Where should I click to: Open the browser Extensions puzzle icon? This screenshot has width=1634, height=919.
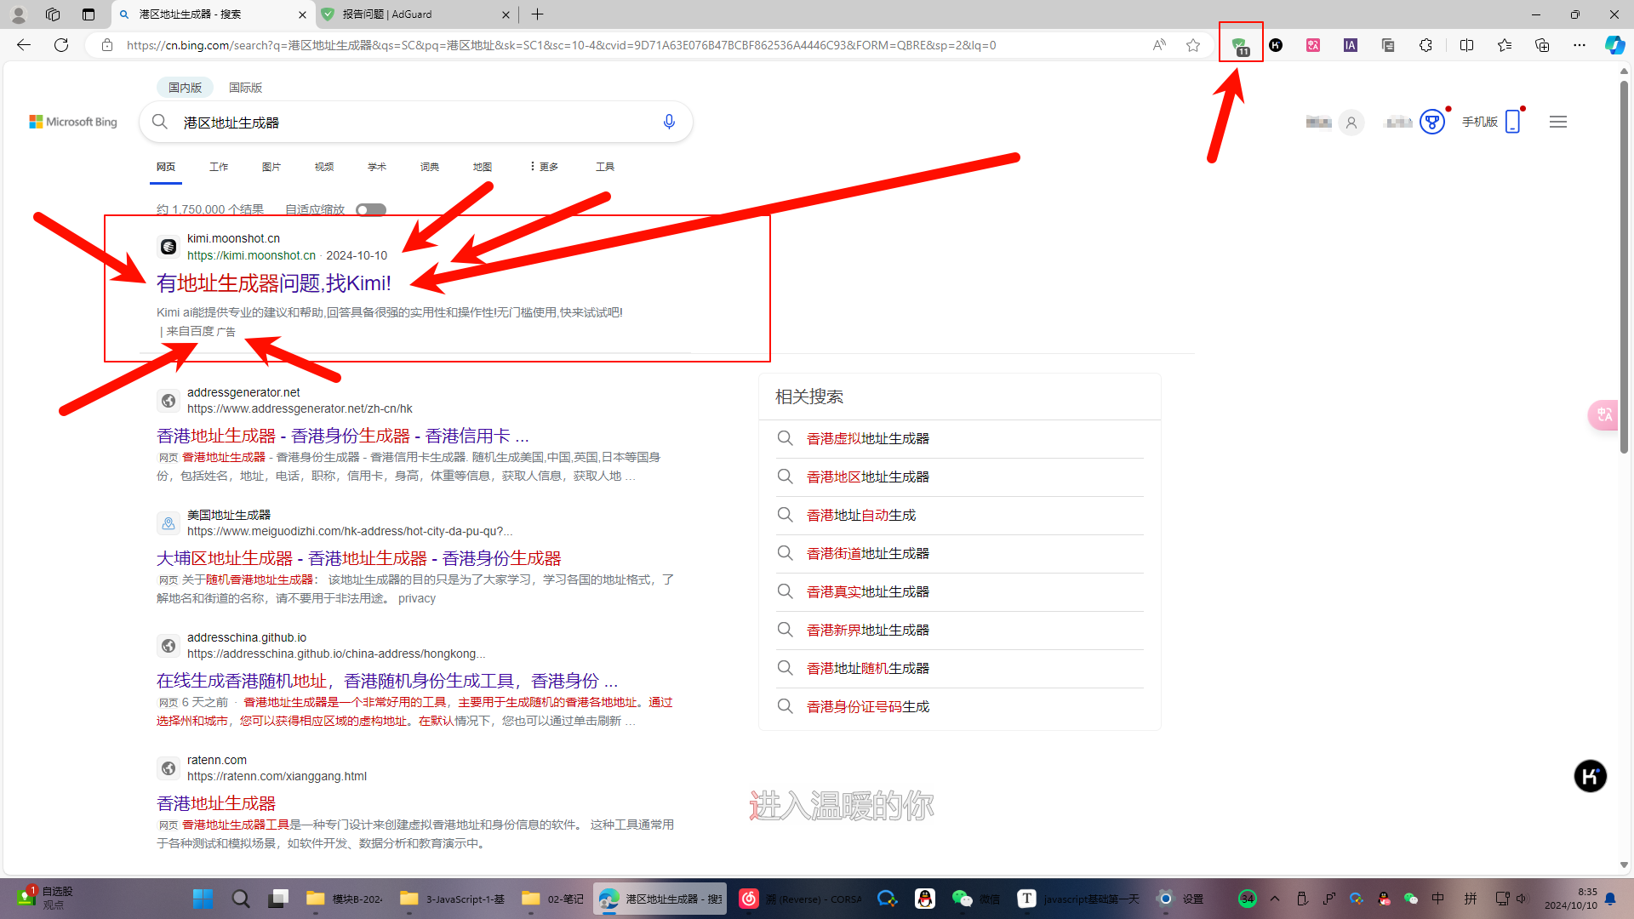1426,45
